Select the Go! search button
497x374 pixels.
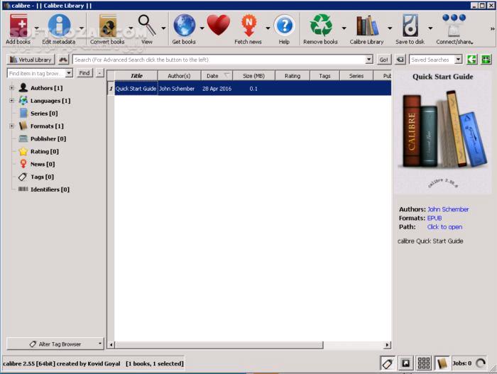point(383,60)
